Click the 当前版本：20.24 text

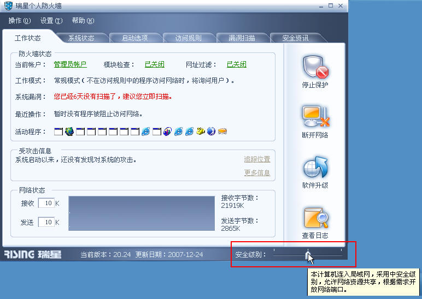coord(106,254)
